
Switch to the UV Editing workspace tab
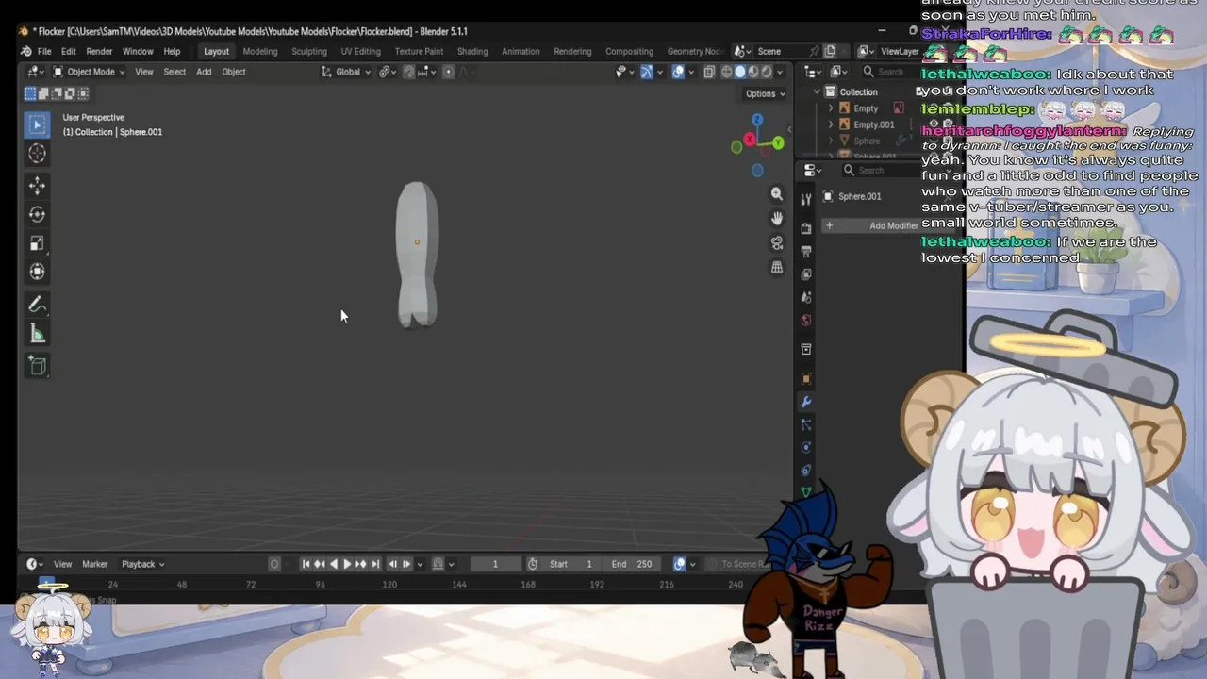(x=361, y=51)
